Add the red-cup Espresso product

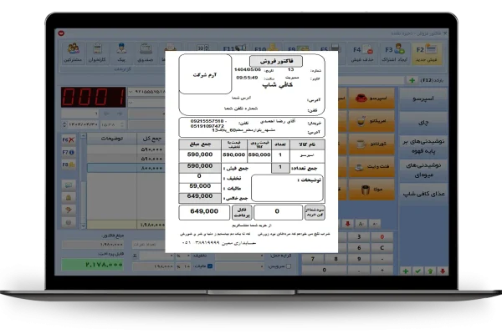coord(371,99)
